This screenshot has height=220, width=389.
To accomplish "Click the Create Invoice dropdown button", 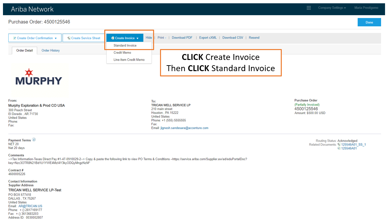I will pos(125,38).
